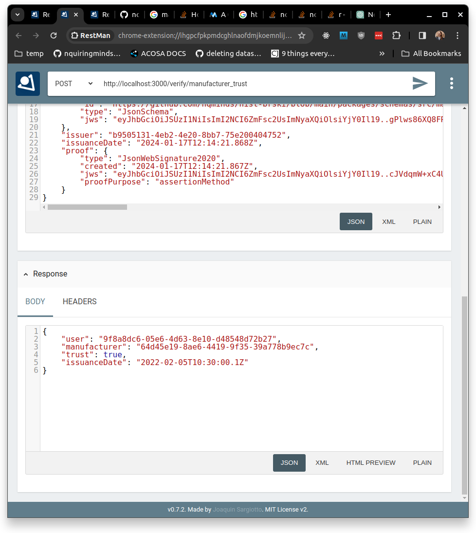Open the RestMan three-dot menu

tap(452, 83)
